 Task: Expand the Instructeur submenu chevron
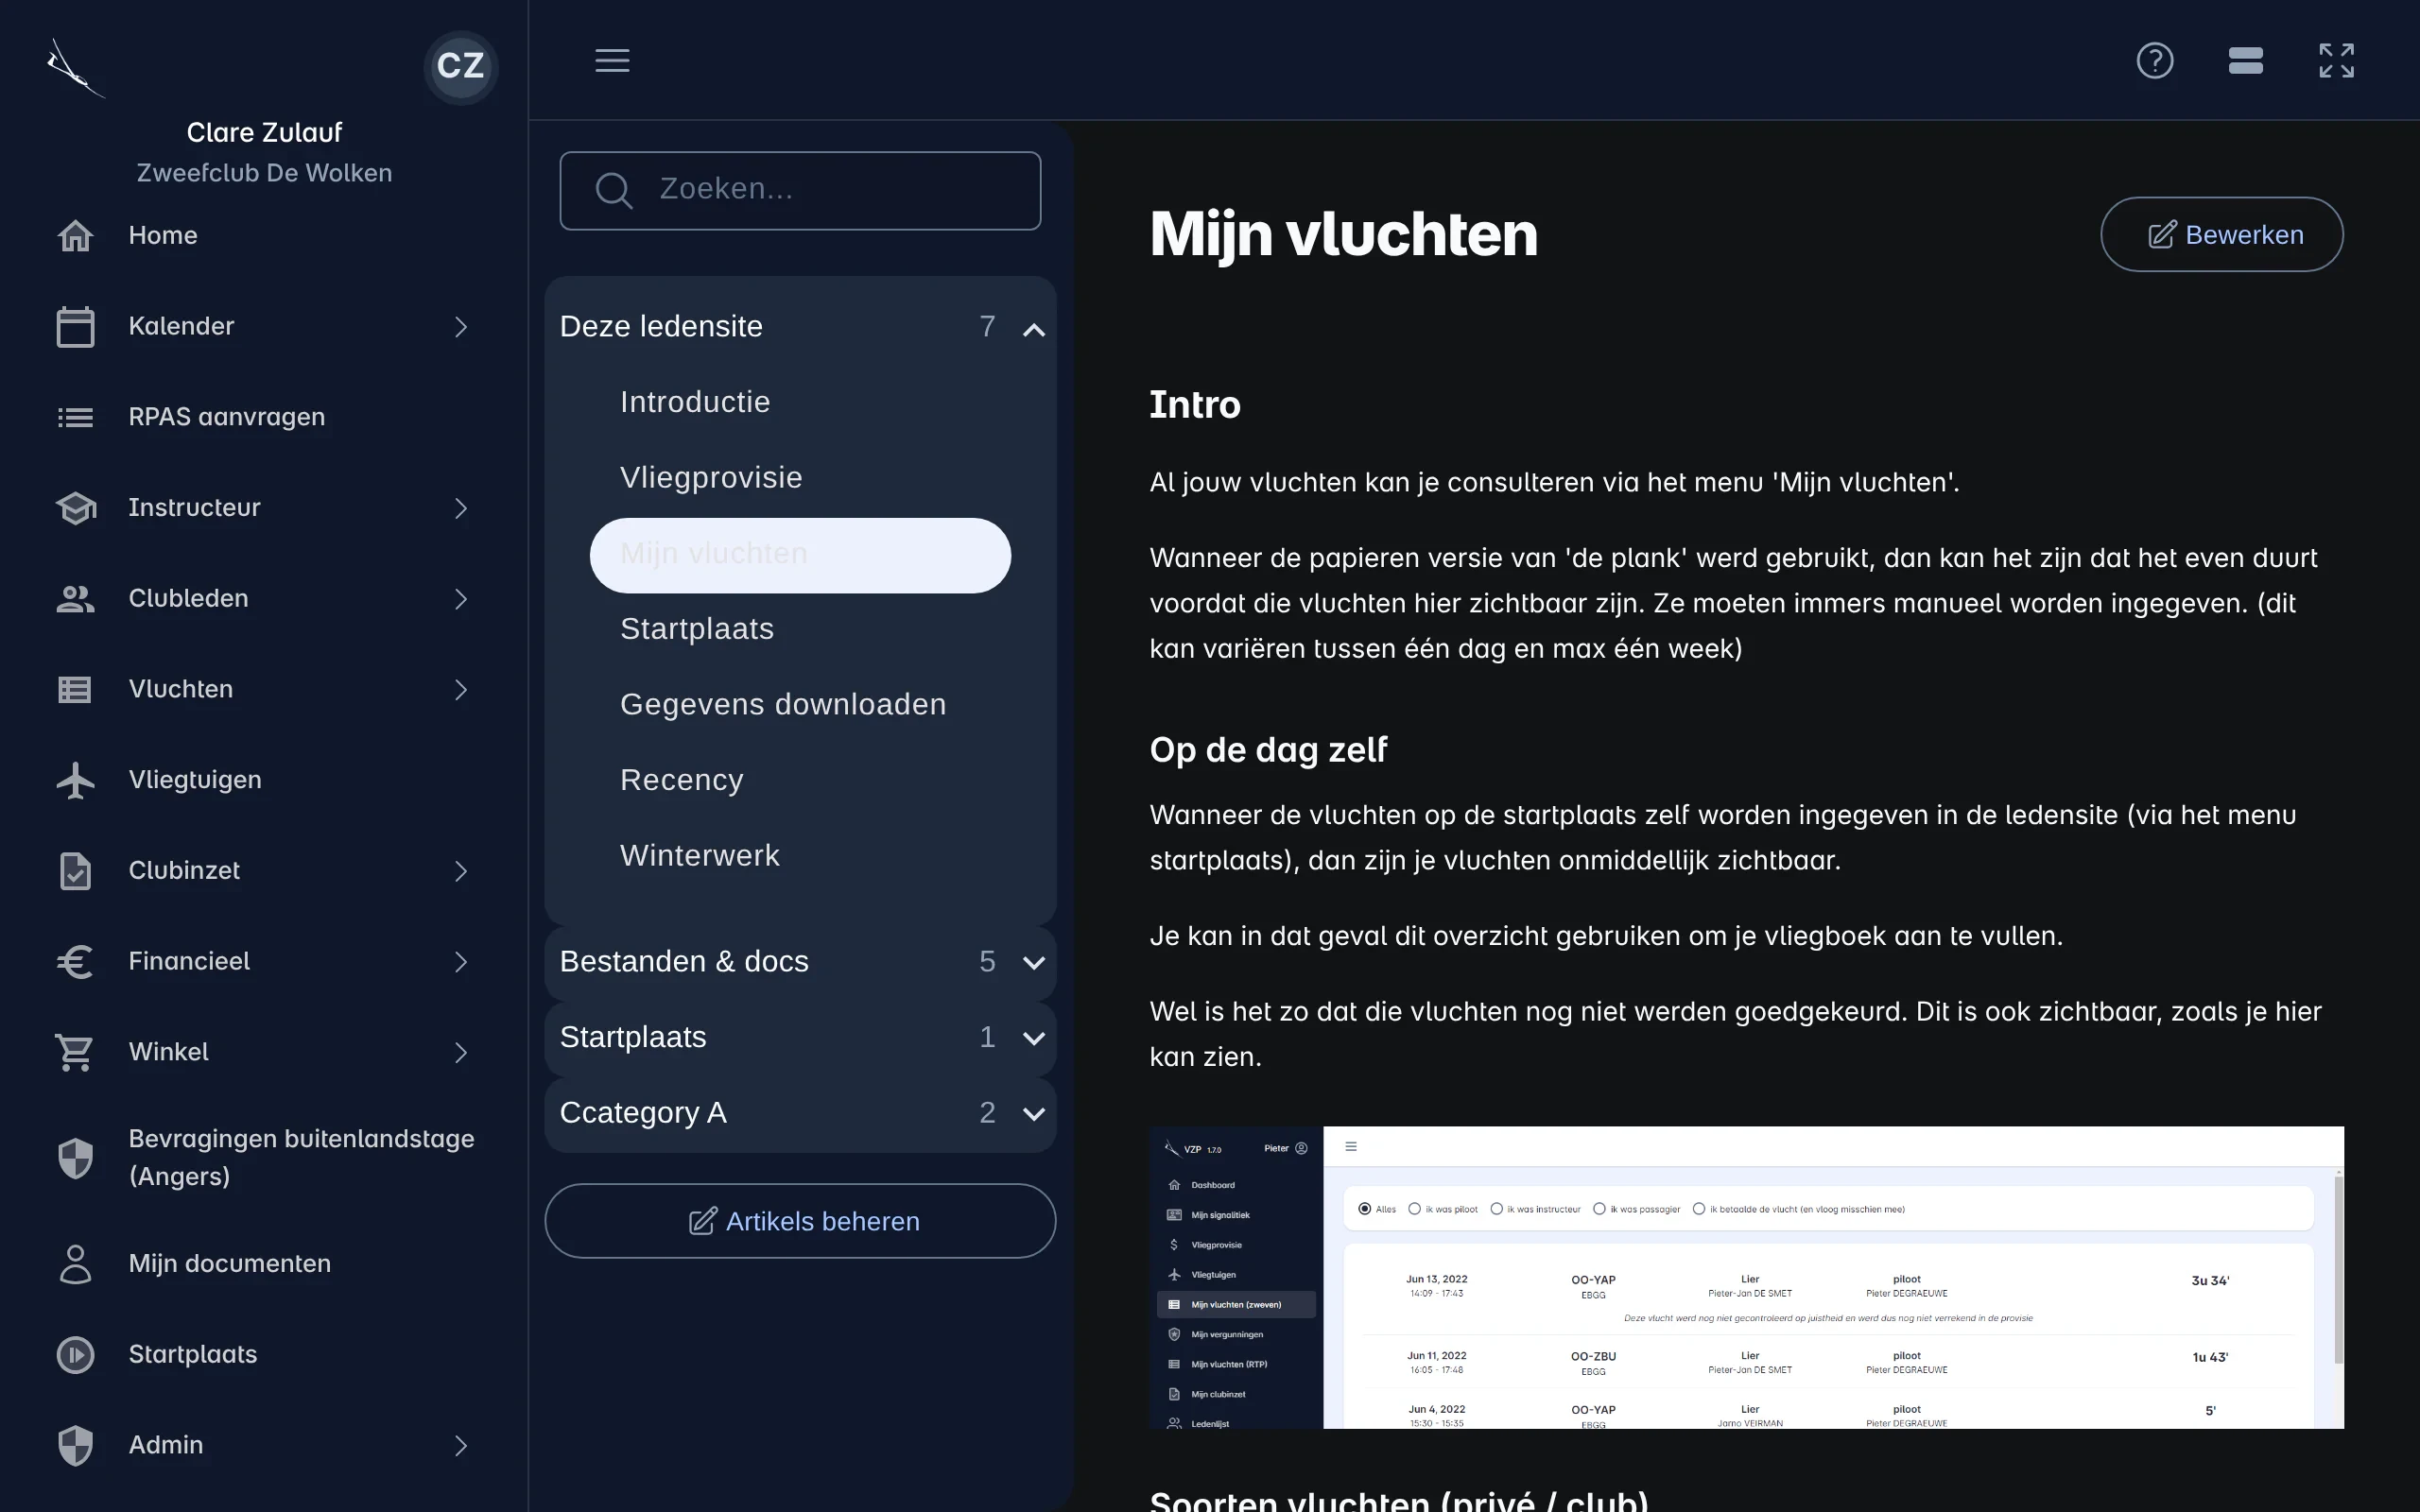(461, 508)
